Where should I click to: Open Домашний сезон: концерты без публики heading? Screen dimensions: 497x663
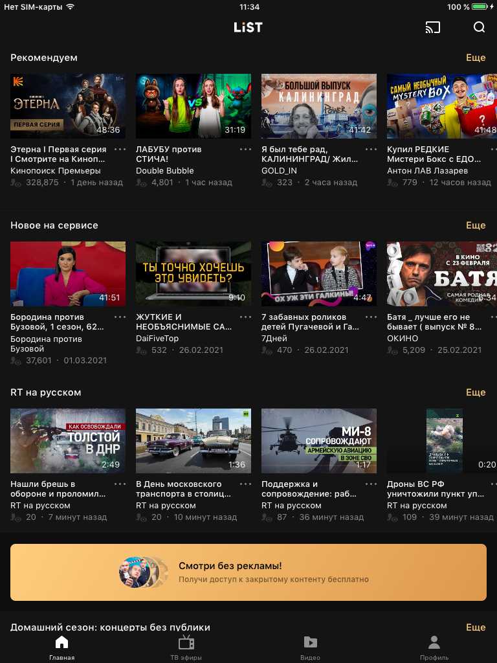tap(110, 627)
